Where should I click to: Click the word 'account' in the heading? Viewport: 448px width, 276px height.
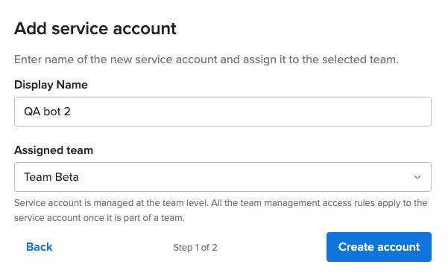145,28
